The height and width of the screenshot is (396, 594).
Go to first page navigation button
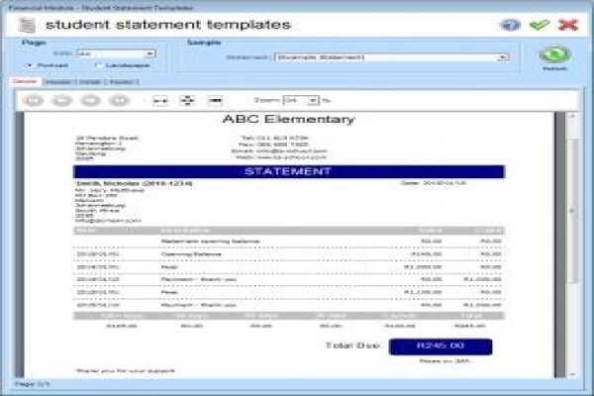34,100
